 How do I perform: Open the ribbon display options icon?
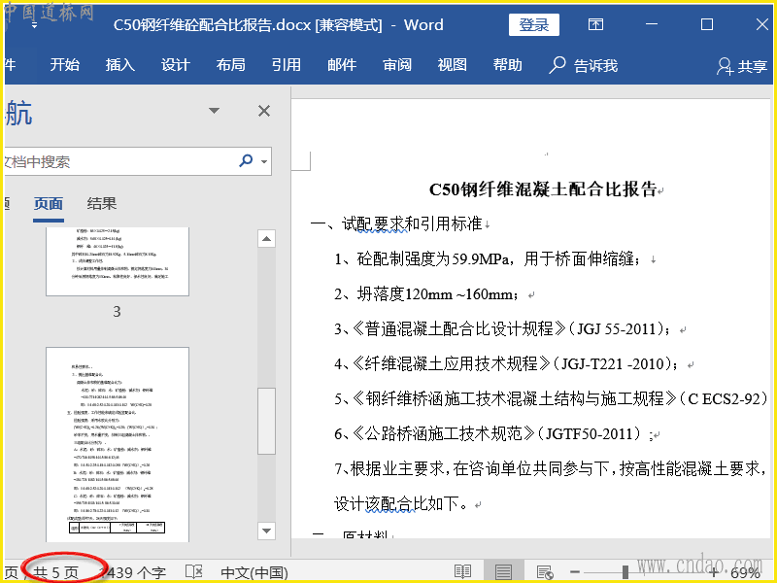coord(595,24)
